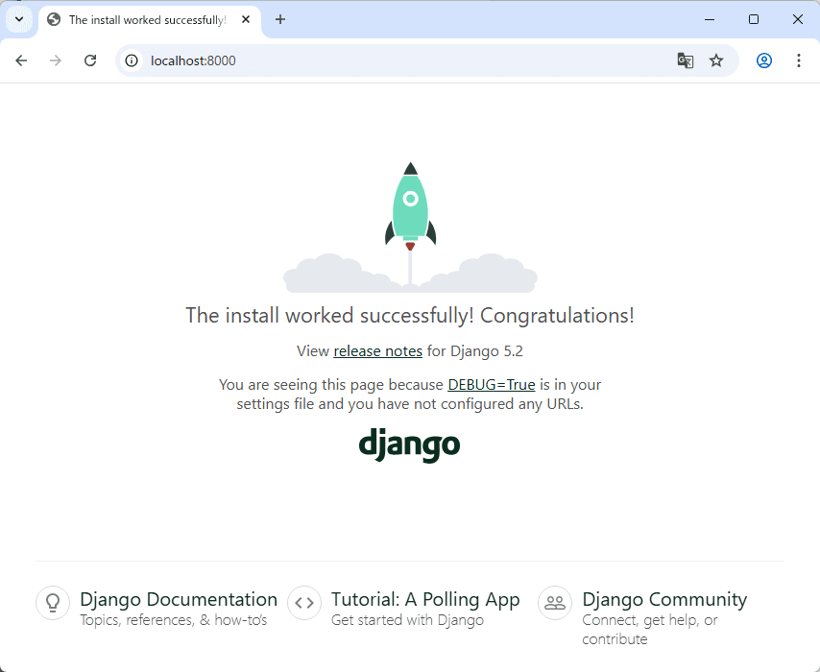
Task: Click 'Get started with Django' text
Action: (x=407, y=620)
